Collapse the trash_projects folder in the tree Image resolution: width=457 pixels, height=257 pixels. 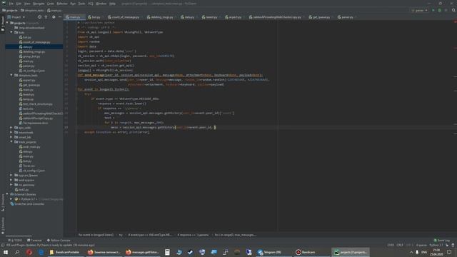(11, 142)
